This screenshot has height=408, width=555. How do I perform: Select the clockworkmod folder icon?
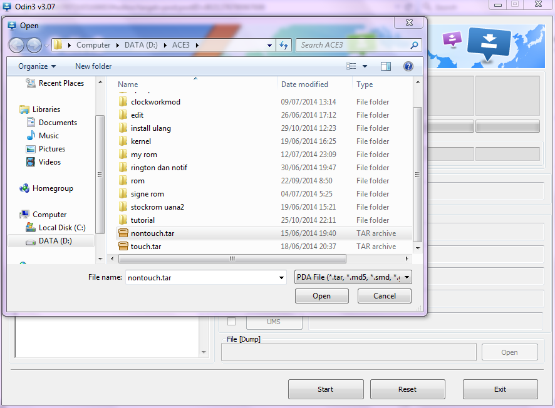[123, 102]
